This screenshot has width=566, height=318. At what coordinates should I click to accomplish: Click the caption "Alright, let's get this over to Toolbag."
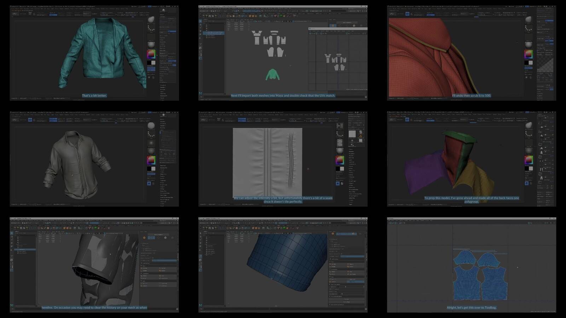click(x=472, y=308)
